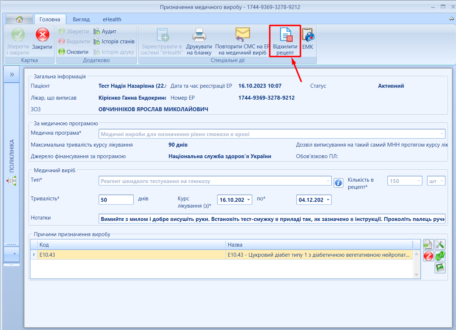Click the Тривалість field with 50
The width and height of the screenshot is (456, 330).
point(116,200)
